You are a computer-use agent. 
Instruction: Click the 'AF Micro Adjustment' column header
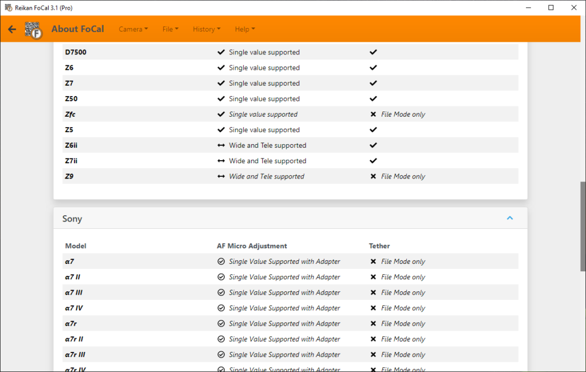tap(252, 246)
